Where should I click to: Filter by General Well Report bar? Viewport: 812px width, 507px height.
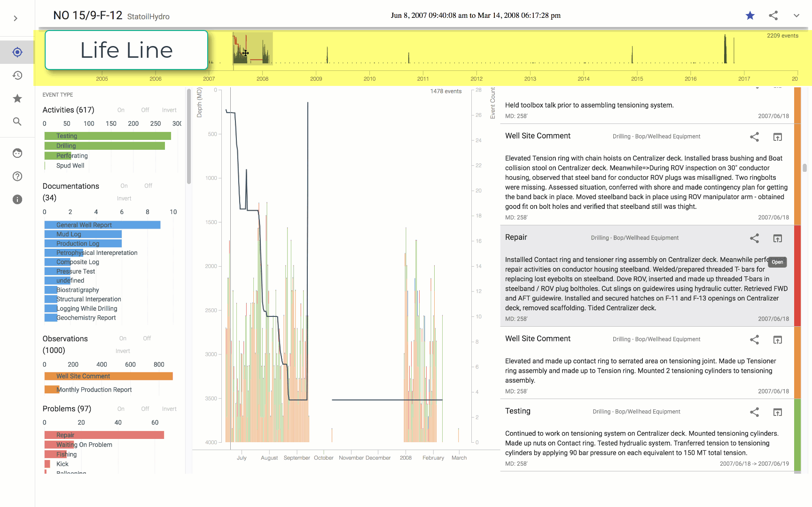click(102, 225)
